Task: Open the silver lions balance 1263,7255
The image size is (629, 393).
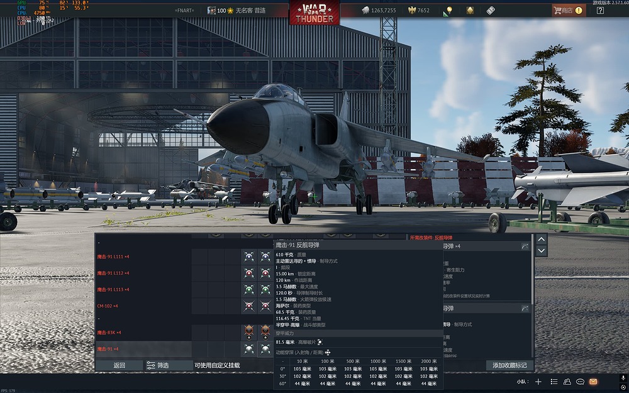Action: point(379,11)
